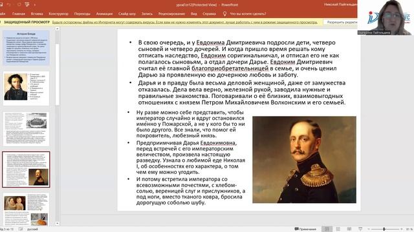Click the lightbulb Tell Me icon
The width and height of the screenshot is (414, 232).
(224, 14)
